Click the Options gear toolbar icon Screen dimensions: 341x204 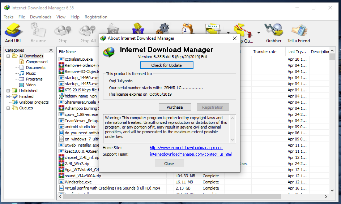163,29
